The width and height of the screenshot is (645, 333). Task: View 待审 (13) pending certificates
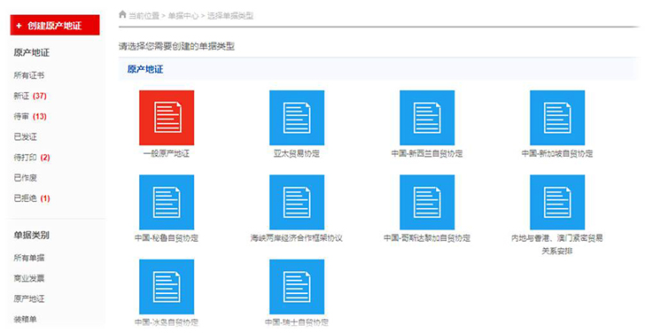pos(30,116)
